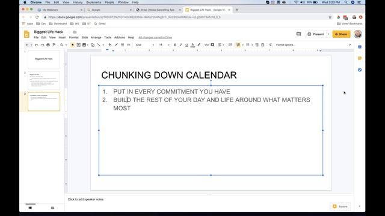385x216 pixels.
Task: Click the Present button
Action: [316, 34]
